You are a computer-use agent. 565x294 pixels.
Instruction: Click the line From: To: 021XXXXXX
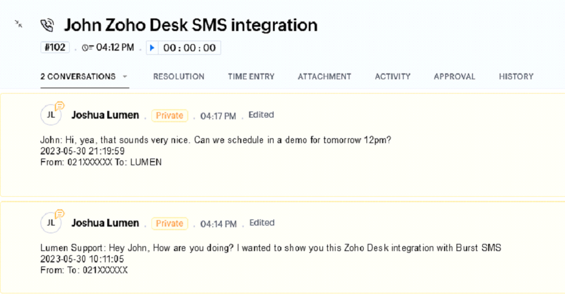[84, 270]
